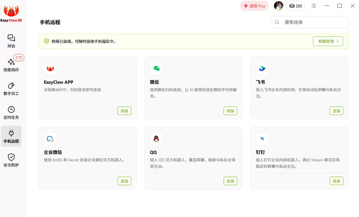
Task: Click 获取 Plus upgrade button
Action: click(254, 6)
